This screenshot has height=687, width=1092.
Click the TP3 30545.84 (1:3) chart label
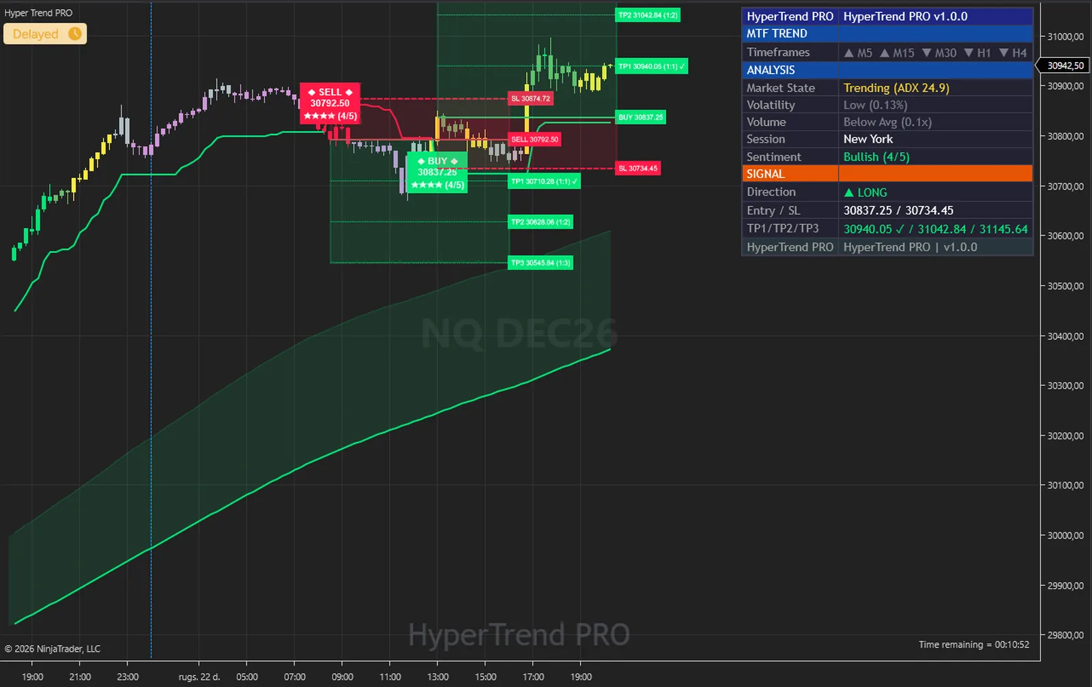coord(541,263)
